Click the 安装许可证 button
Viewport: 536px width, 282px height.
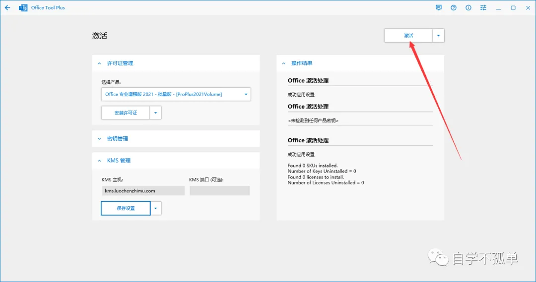point(126,113)
